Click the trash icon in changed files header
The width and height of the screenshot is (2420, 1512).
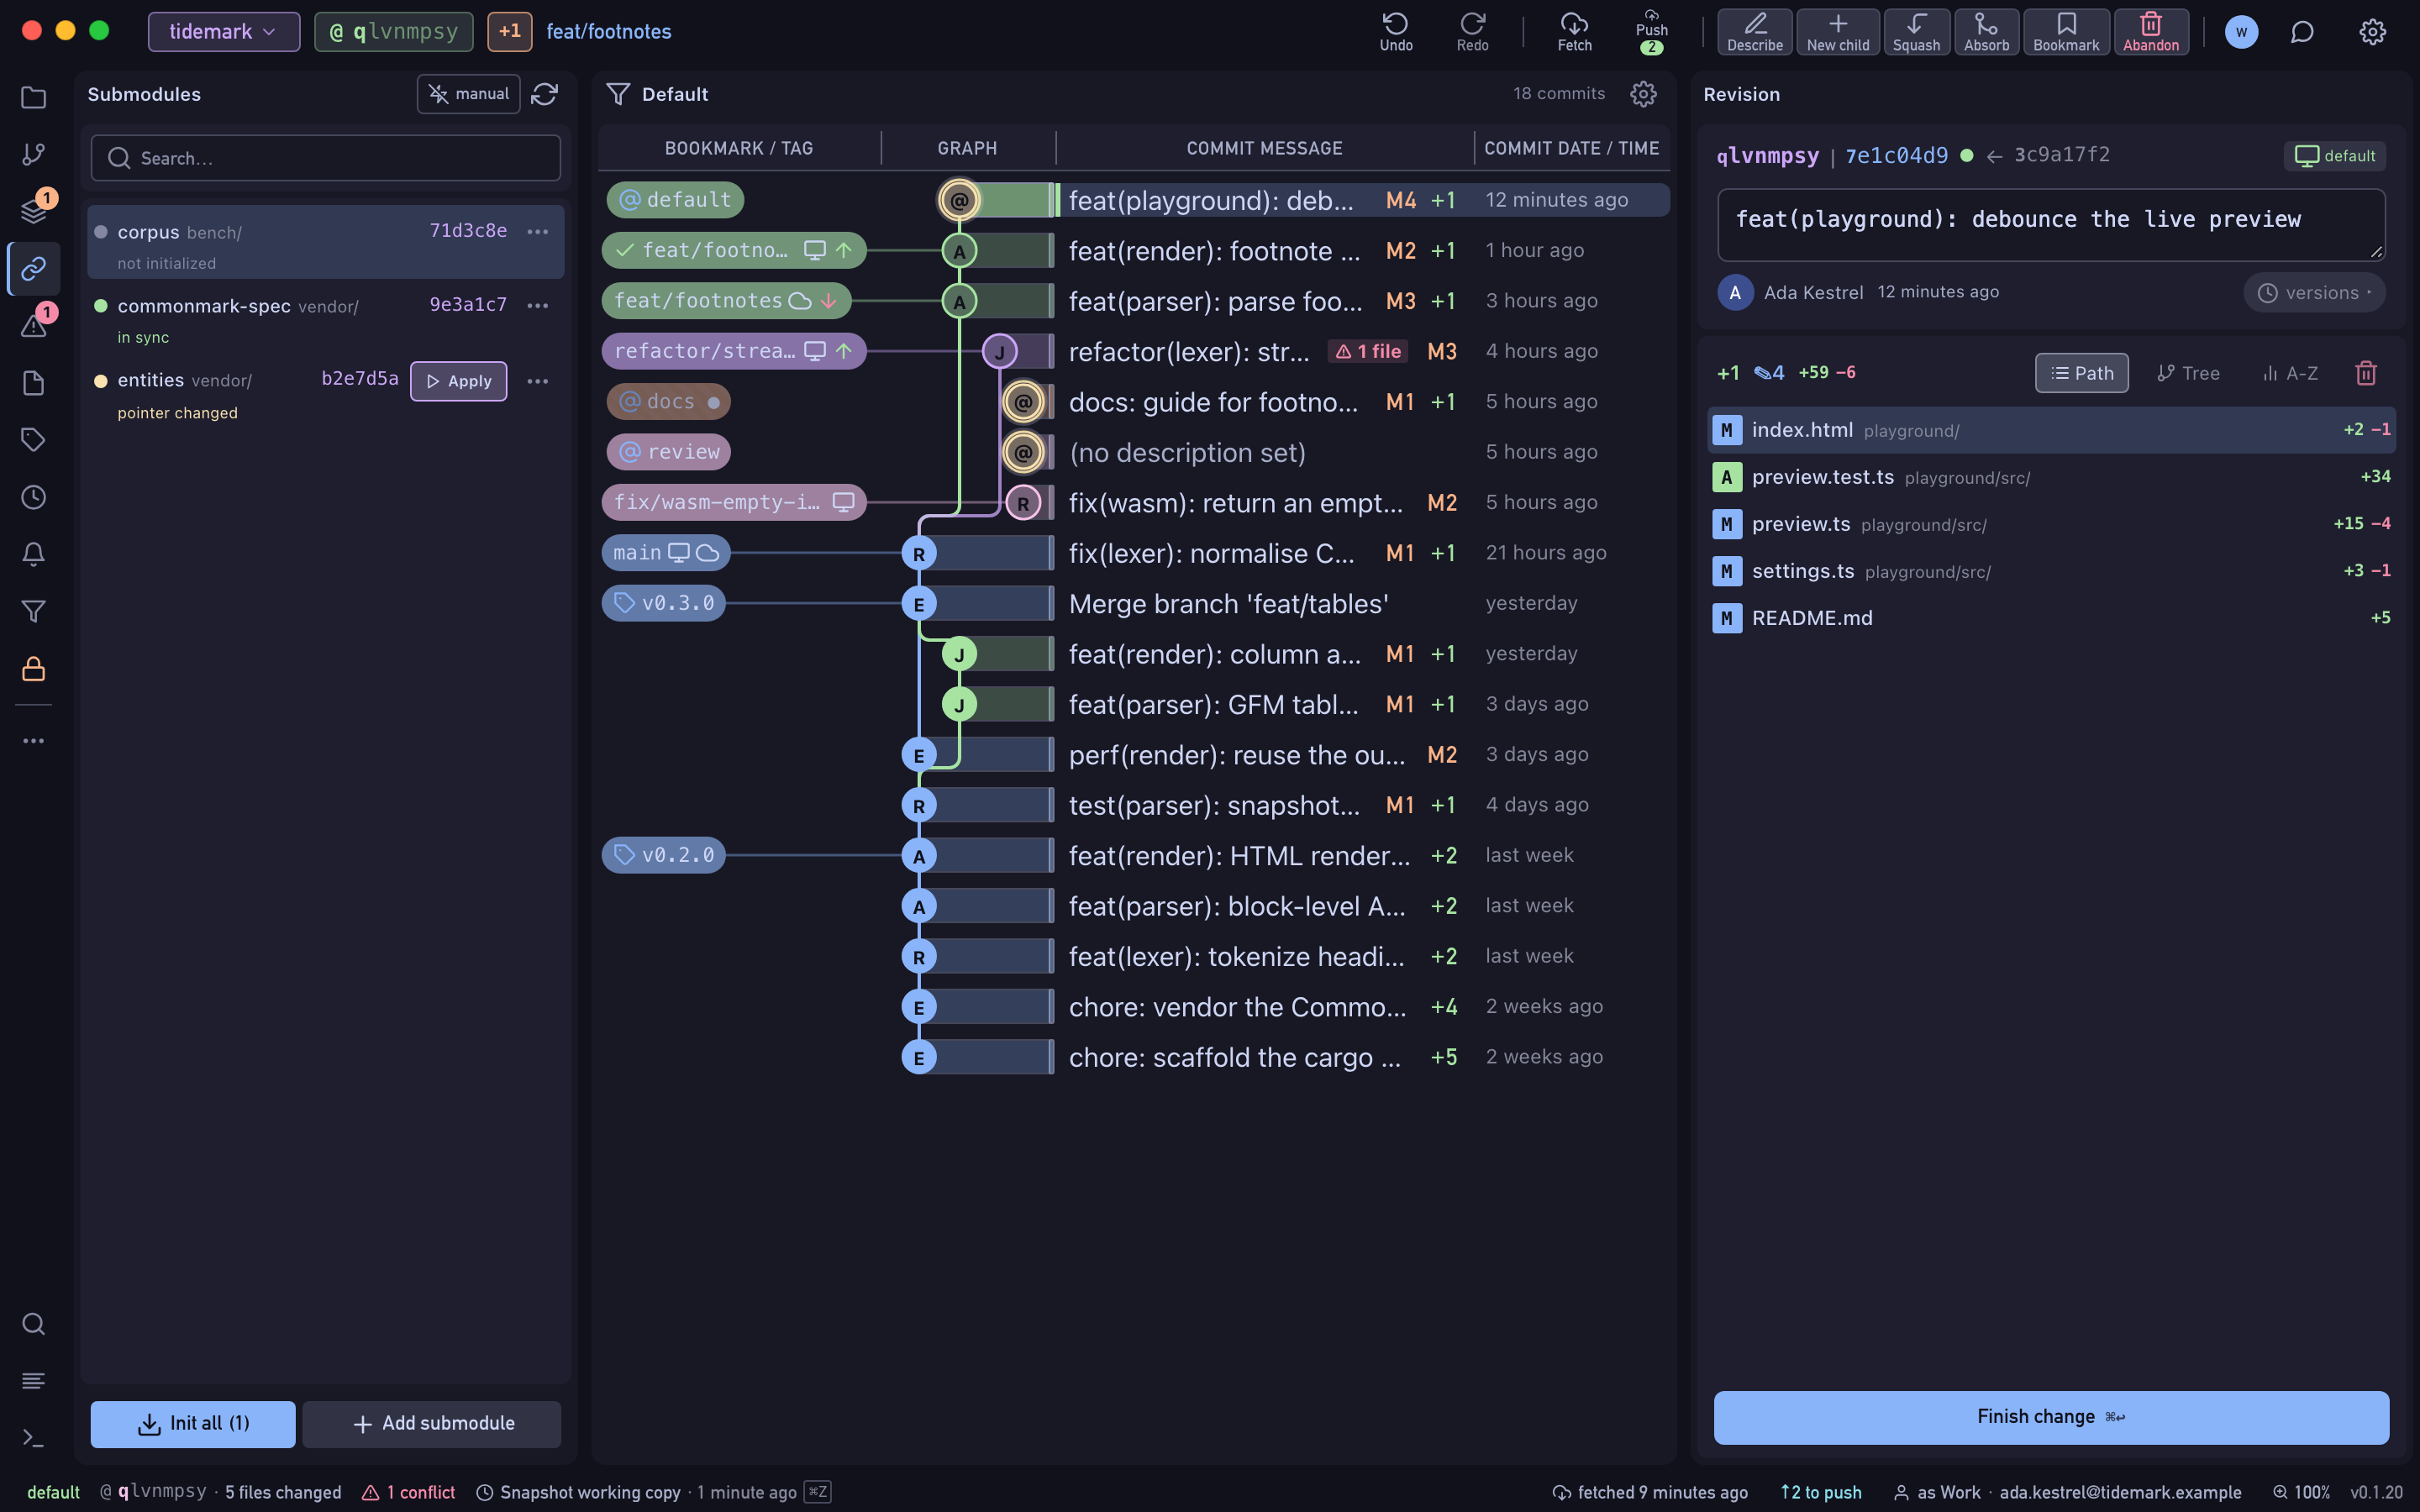[2365, 373]
